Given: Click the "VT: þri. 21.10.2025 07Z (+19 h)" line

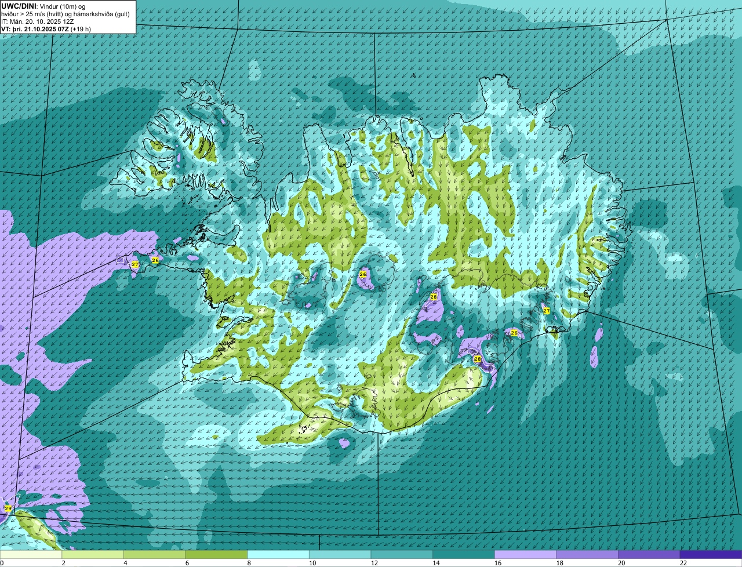Looking at the screenshot, I should click(46, 29).
